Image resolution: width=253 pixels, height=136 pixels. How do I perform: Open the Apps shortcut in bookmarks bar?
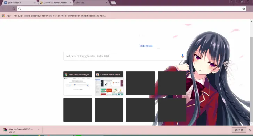point(7,16)
